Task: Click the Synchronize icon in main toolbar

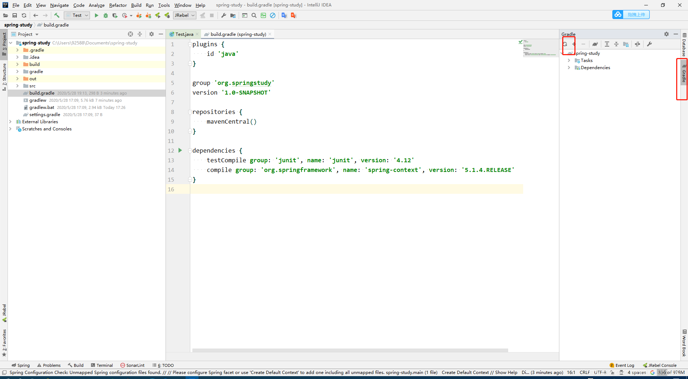Action: click(x=24, y=15)
